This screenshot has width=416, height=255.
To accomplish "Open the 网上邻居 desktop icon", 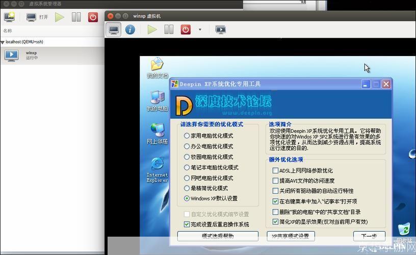I will [x=158, y=134].
